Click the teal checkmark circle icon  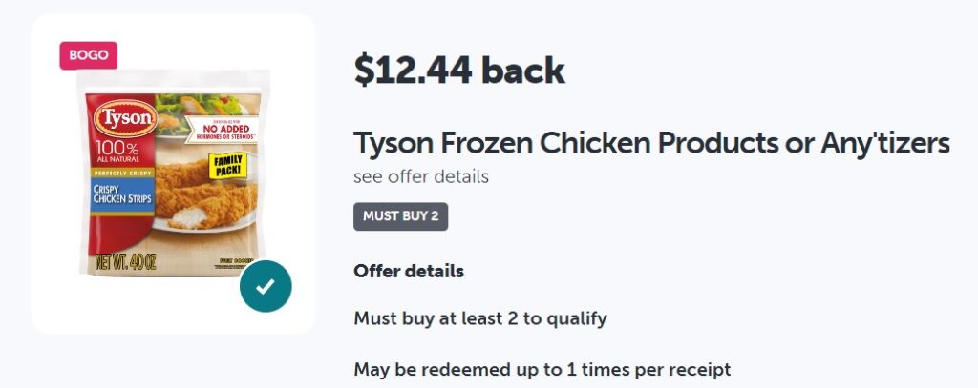(x=266, y=285)
